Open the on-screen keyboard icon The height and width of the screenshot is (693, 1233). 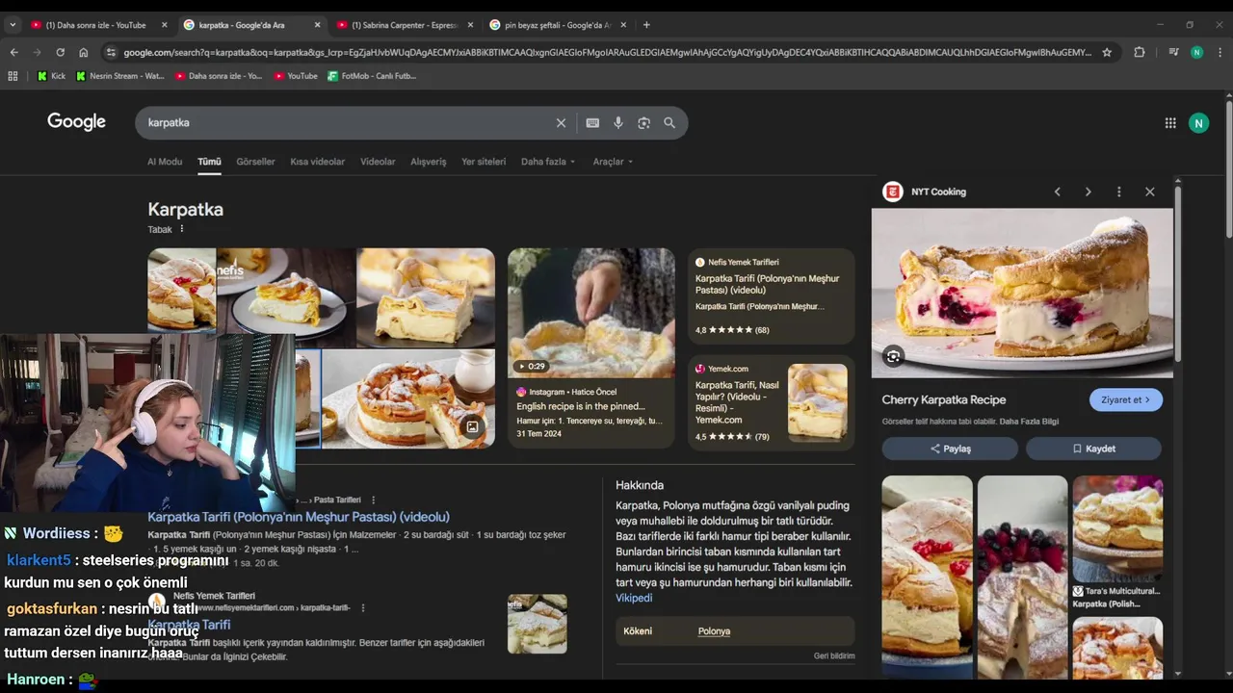[x=592, y=122]
